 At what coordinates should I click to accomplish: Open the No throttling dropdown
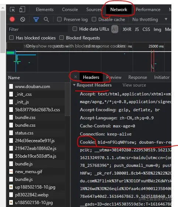(150, 20)
